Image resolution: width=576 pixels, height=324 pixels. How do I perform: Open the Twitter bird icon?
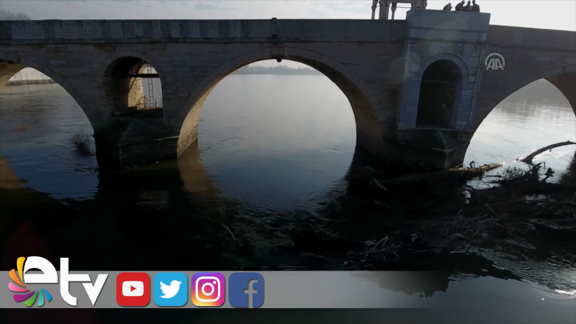(171, 289)
